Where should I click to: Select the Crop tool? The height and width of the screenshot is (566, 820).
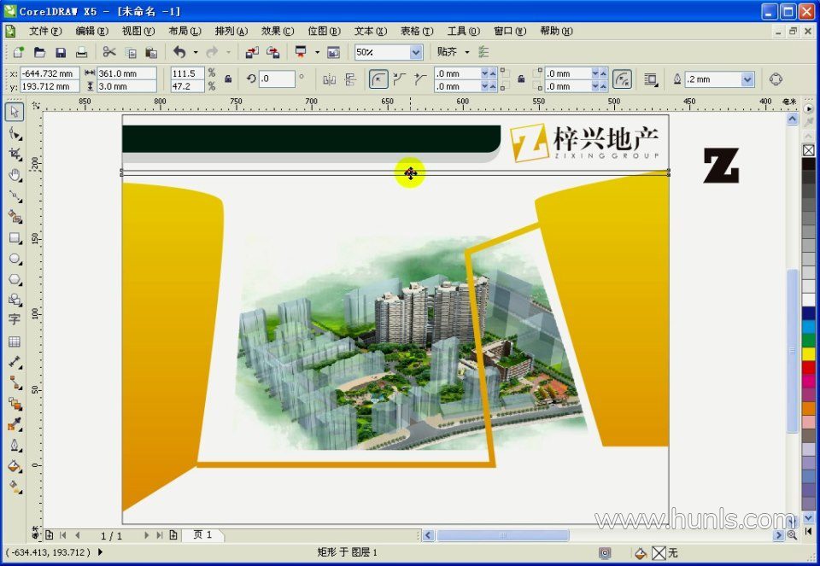15,155
